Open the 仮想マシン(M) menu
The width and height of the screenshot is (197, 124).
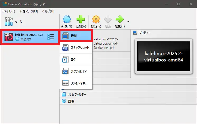29,11
